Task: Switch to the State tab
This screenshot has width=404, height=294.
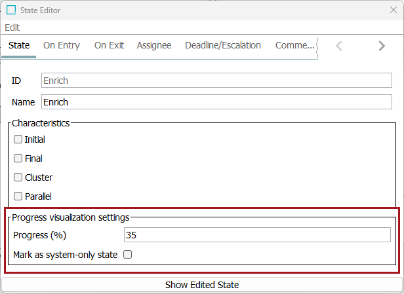Action: 19,45
